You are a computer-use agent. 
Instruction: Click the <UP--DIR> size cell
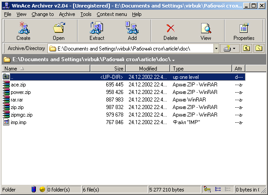point(112,77)
